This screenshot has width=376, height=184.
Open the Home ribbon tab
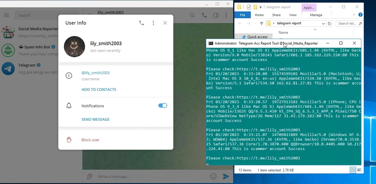(259, 15)
